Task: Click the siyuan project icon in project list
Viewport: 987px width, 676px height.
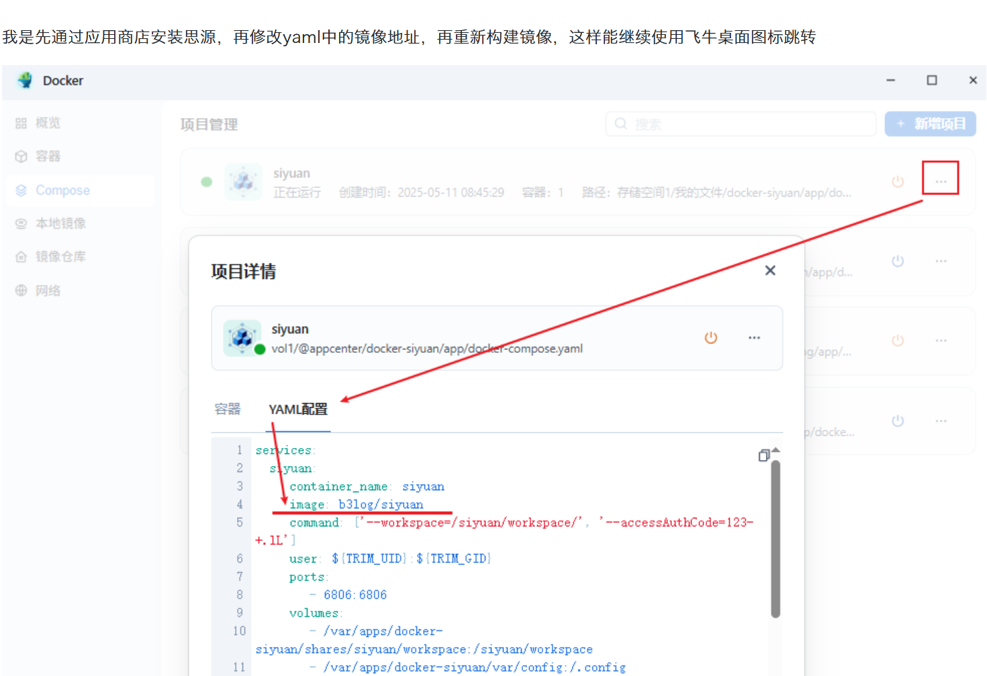Action: pos(243,182)
